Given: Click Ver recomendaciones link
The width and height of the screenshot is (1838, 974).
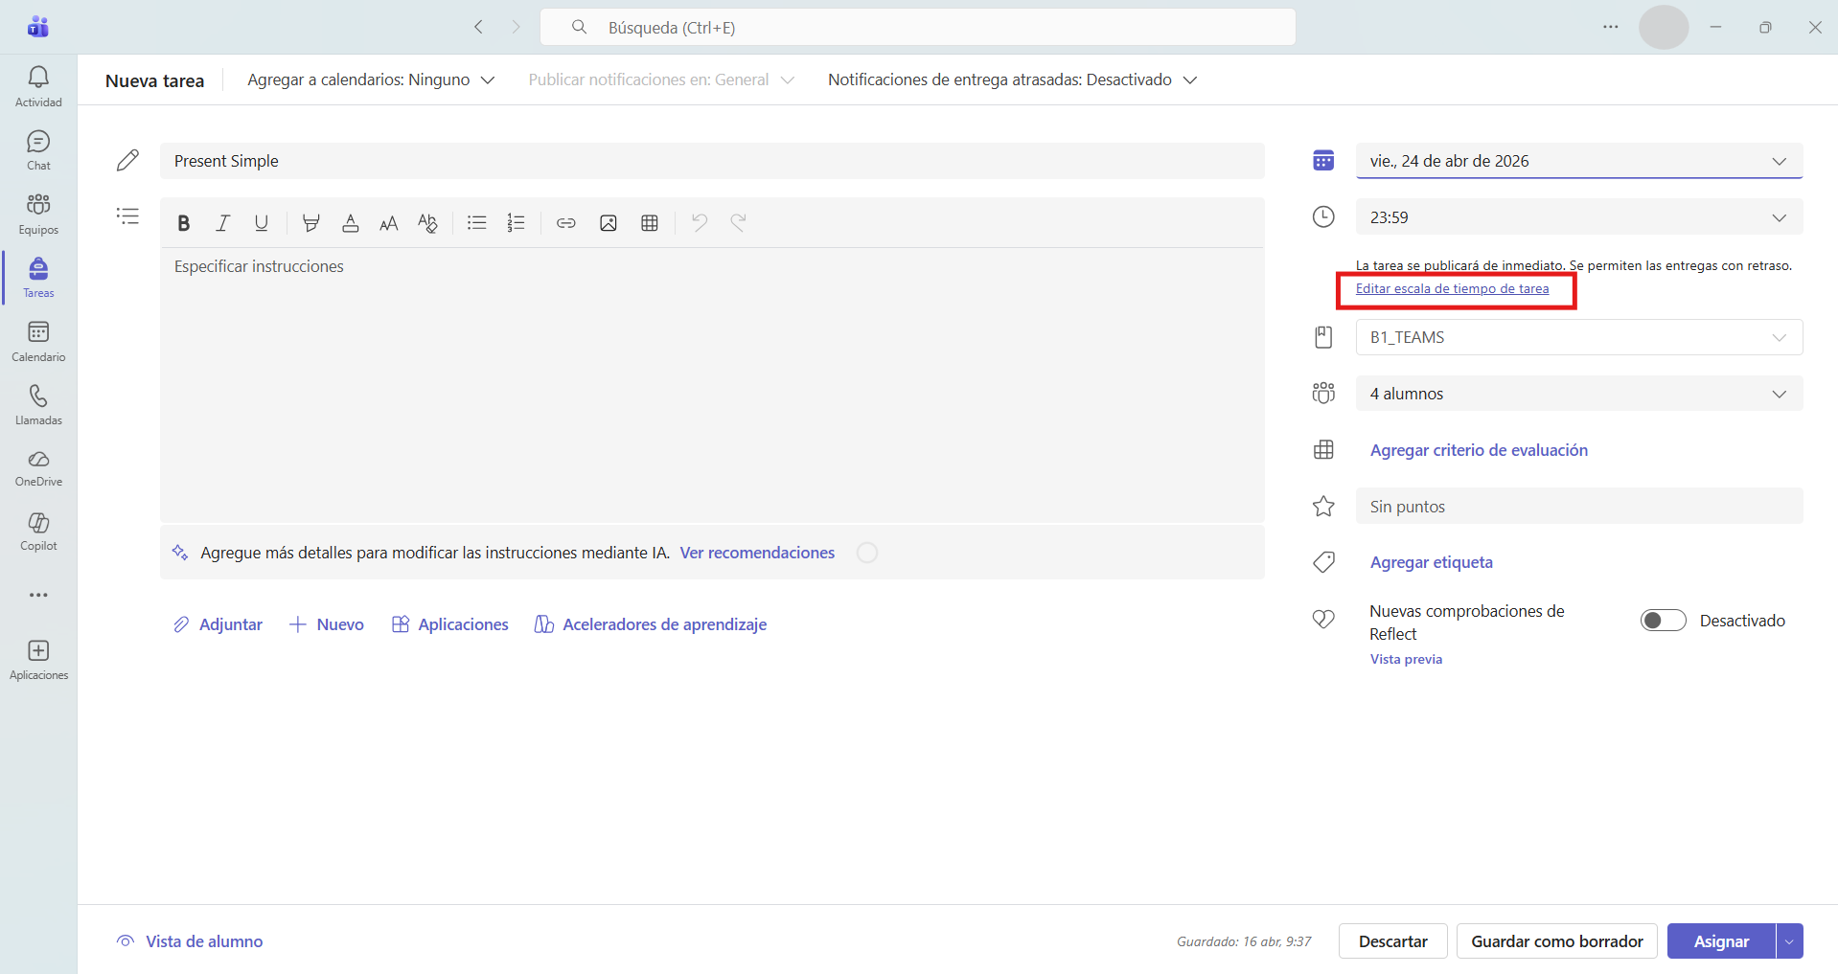Looking at the screenshot, I should click(x=757, y=553).
